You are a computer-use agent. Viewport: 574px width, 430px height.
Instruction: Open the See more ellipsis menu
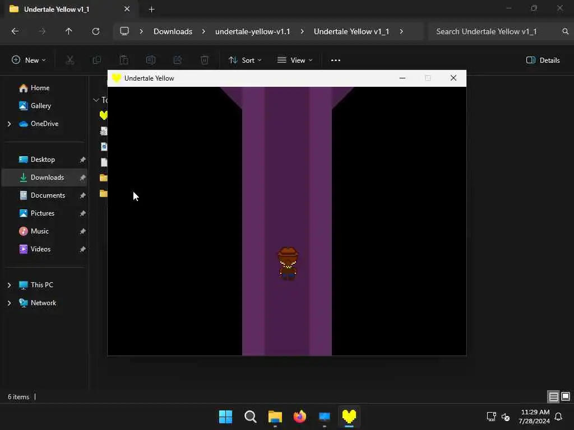[335, 60]
